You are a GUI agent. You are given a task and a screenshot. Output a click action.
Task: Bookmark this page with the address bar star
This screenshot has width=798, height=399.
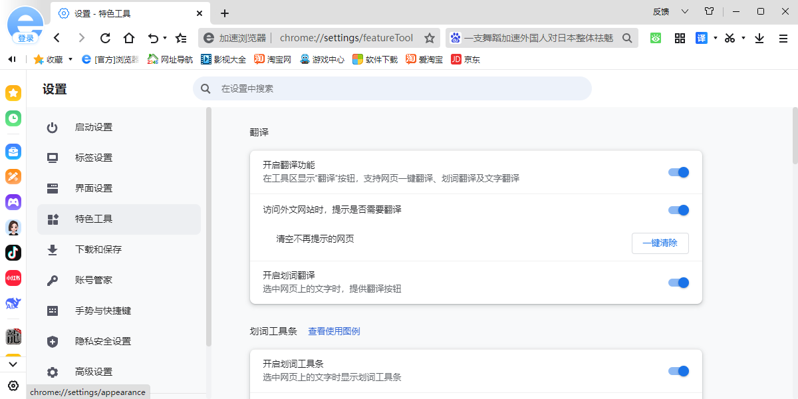tap(430, 38)
